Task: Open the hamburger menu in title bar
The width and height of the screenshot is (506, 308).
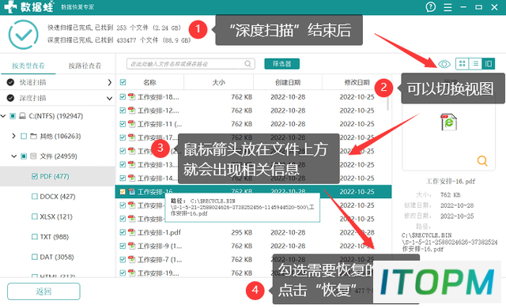Action: click(447, 7)
